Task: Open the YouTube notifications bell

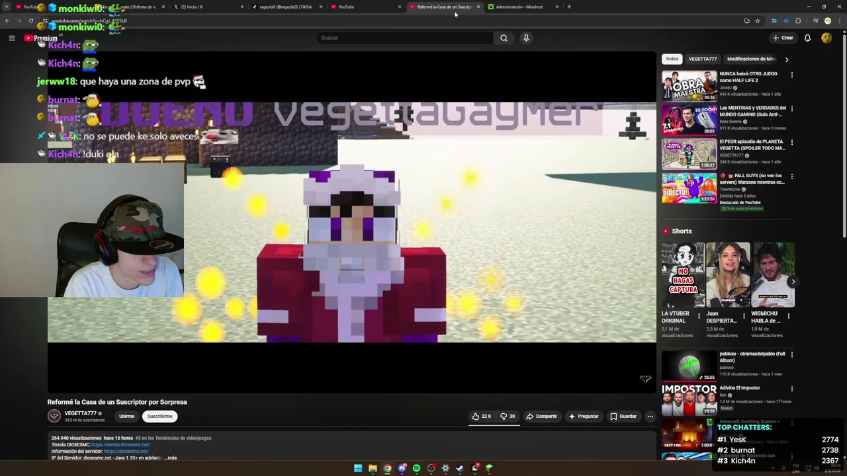Action: (x=807, y=38)
